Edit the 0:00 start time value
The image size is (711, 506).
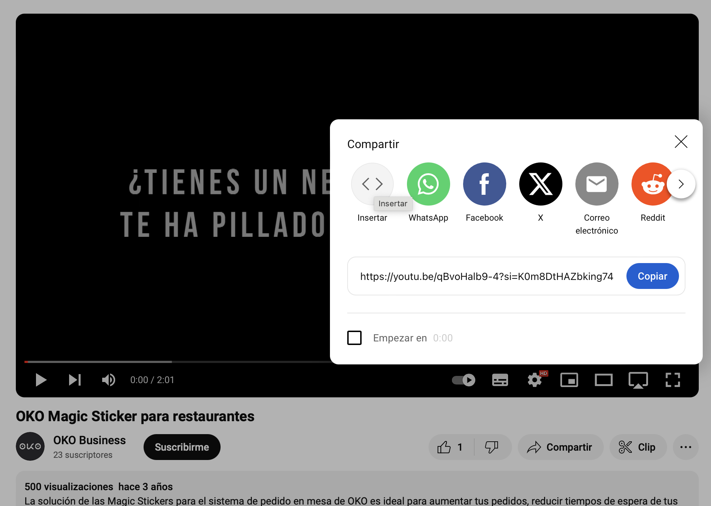(x=443, y=338)
